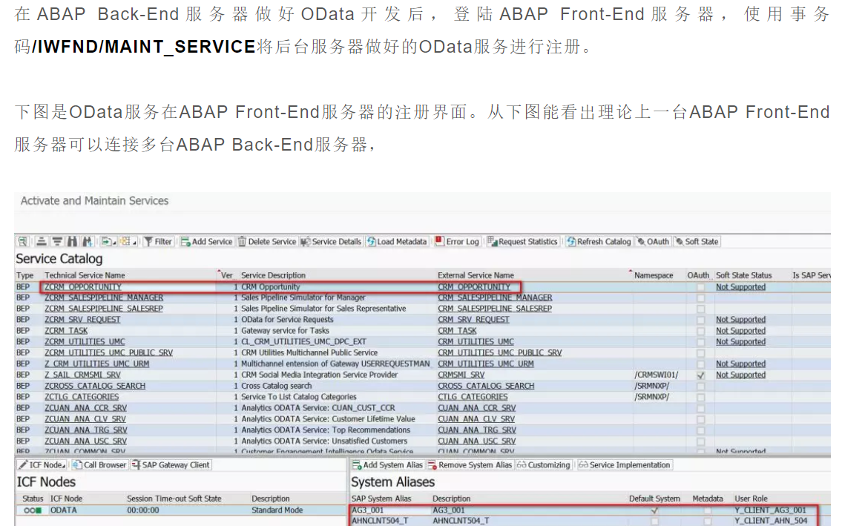Open ZCUAN_ANA_CLV_SRV technical service link

[85, 418]
